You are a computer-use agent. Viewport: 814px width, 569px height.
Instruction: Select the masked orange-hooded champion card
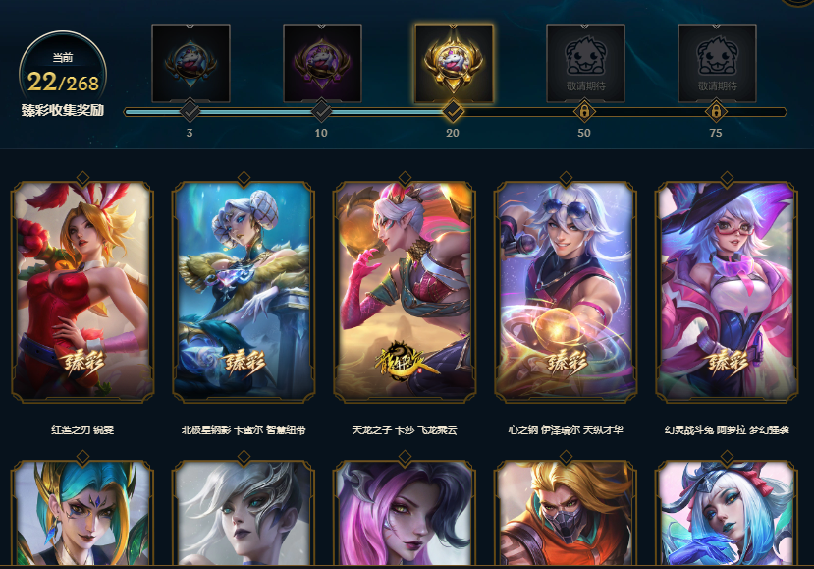[566, 513]
